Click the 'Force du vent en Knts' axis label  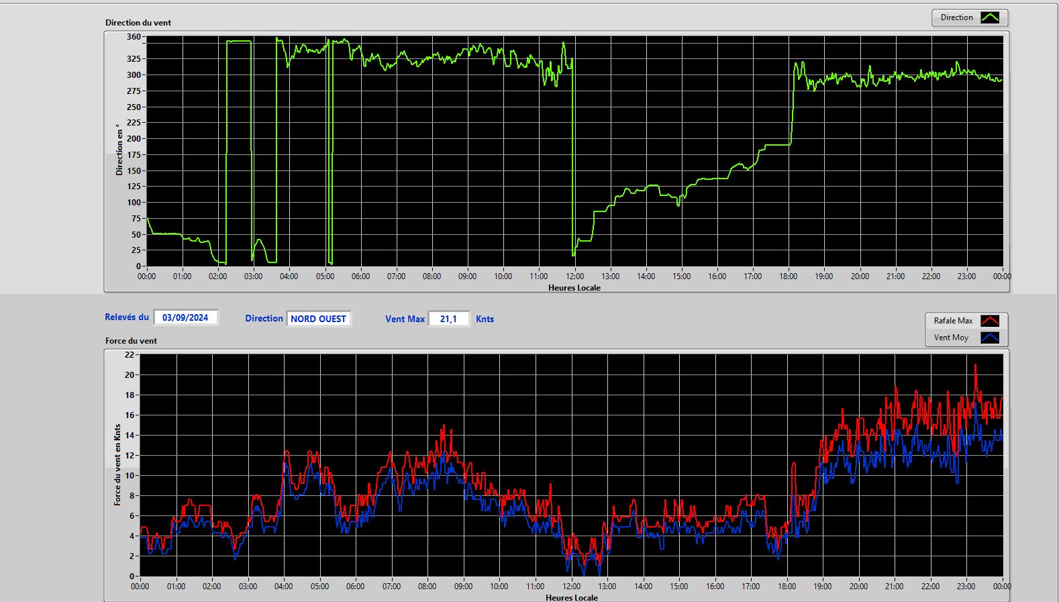pyautogui.click(x=117, y=464)
